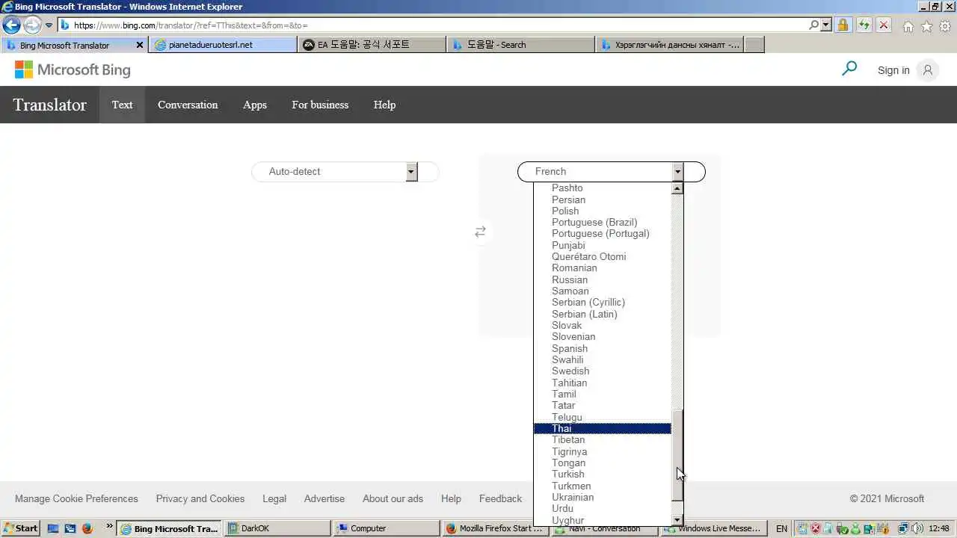This screenshot has width=957, height=538.
Task: Choose Russian from the language list
Action: point(602,279)
